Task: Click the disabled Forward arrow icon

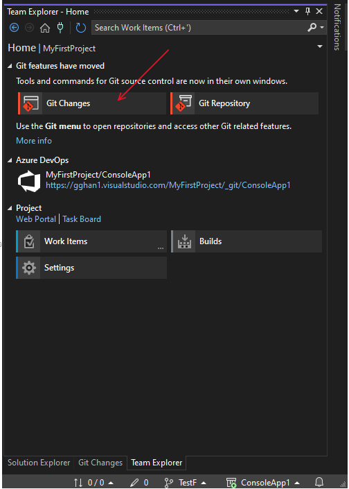Action: pos(29,28)
